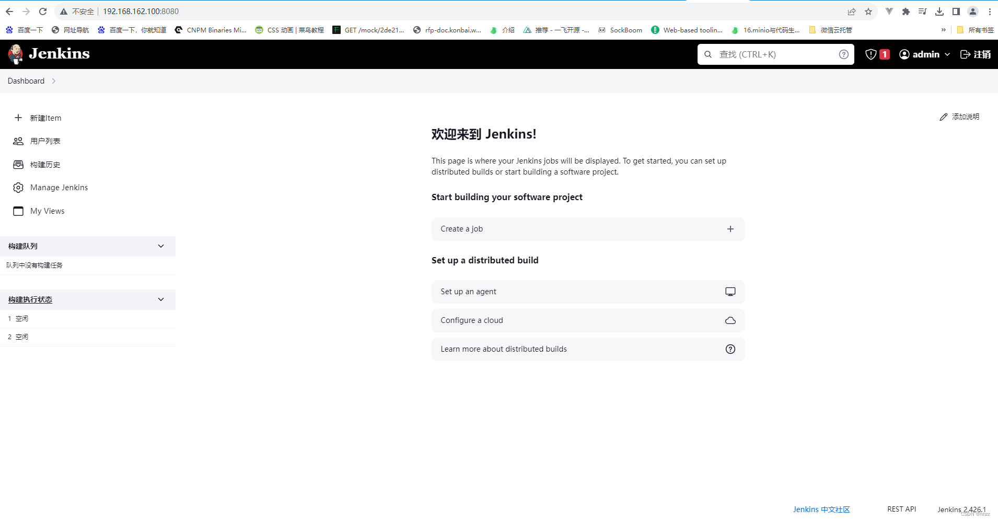The width and height of the screenshot is (998, 521).
Task: Open browser downloads icon
Action: coord(939,11)
